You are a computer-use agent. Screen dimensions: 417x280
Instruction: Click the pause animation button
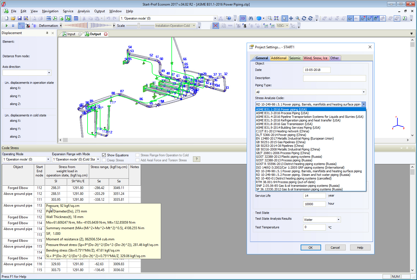point(13,26)
